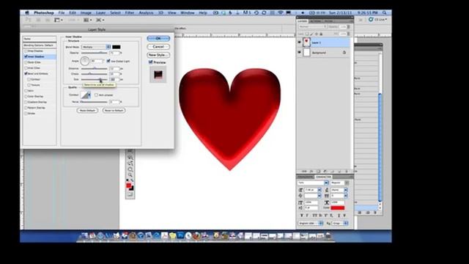Click the Background layer lock icon
The height and width of the screenshot is (264, 469).
(x=344, y=53)
